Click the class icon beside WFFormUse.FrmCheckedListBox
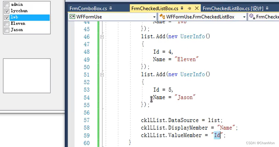 (x=162, y=17)
